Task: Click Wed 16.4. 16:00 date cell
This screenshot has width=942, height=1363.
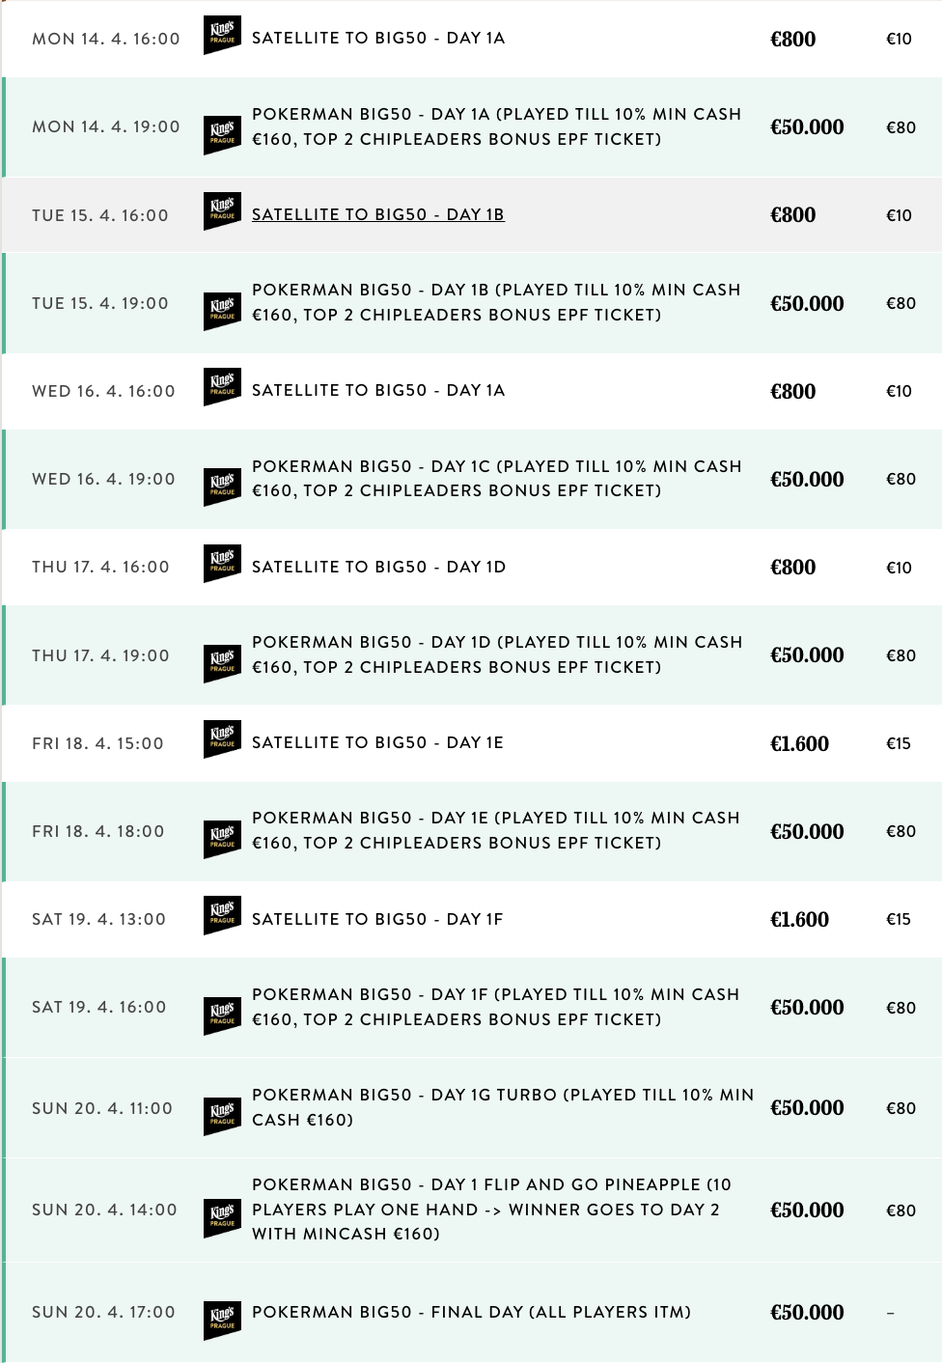Action: (103, 391)
